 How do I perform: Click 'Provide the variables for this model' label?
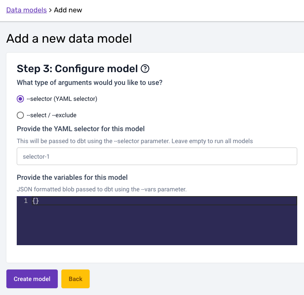(x=72, y=177)
